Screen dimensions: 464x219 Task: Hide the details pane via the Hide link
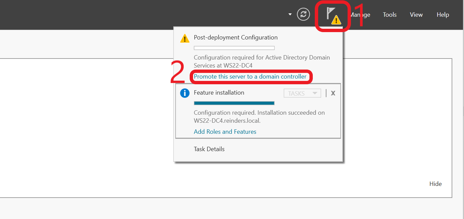(436, 184)
